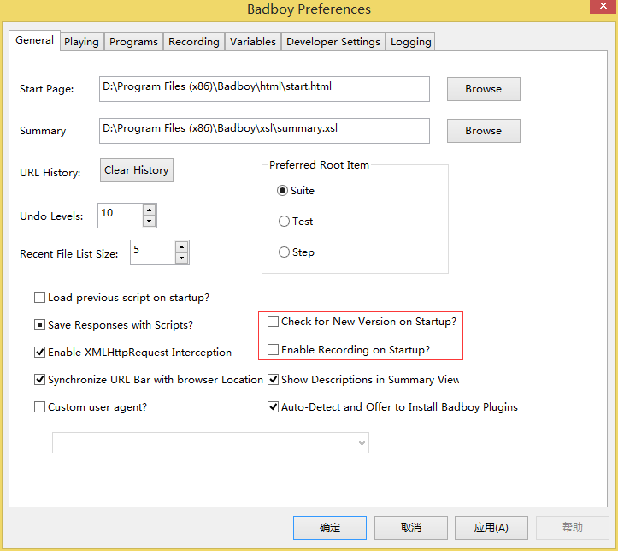Open the Recording tab

[x=194, y=42]
